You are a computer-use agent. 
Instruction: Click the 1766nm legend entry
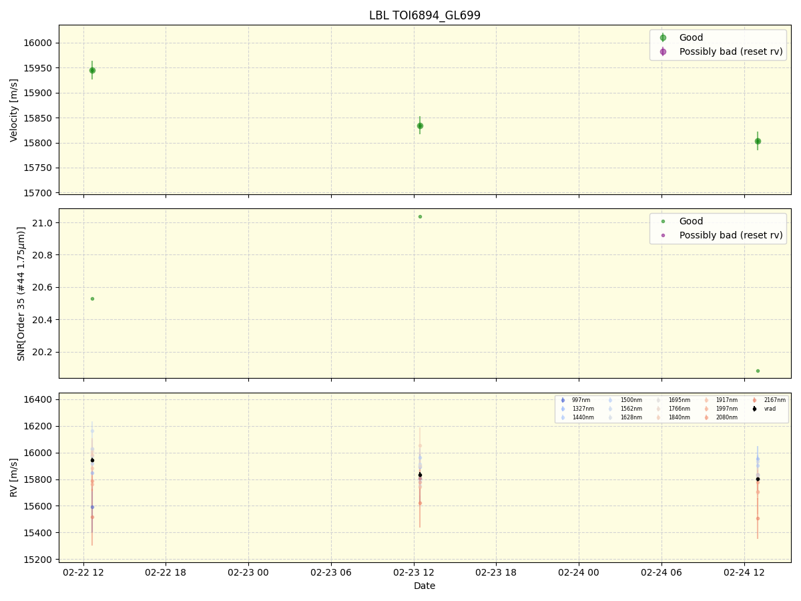tap(680, 409)
